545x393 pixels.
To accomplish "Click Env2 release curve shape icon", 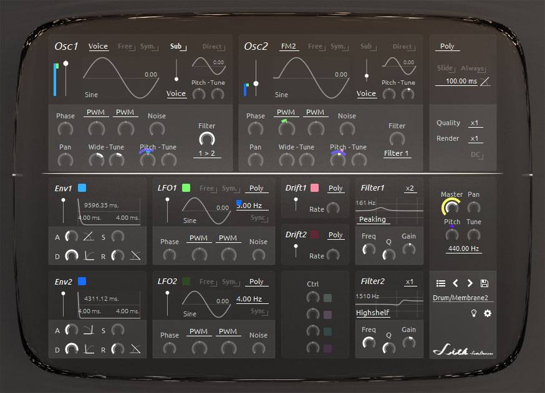I will pyautogui.click(x=135, y=349).
